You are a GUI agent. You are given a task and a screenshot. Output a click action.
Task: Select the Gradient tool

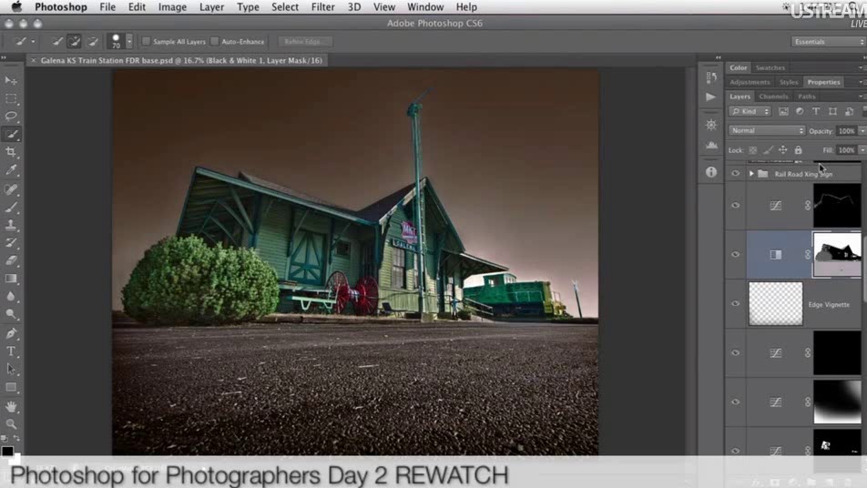pyautogui.click(x=11, y=278)
